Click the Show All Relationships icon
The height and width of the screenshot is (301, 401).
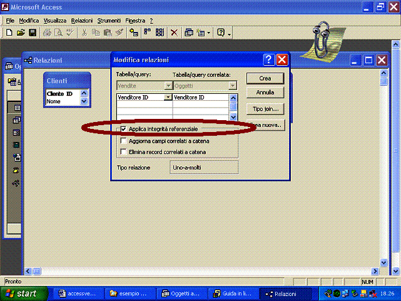(160, 33)
